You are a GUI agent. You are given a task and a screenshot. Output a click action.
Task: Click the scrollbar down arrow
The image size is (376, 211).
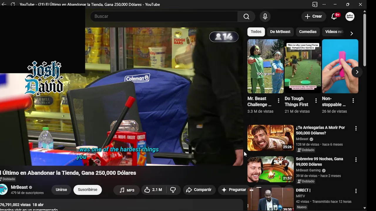(365, 208)
